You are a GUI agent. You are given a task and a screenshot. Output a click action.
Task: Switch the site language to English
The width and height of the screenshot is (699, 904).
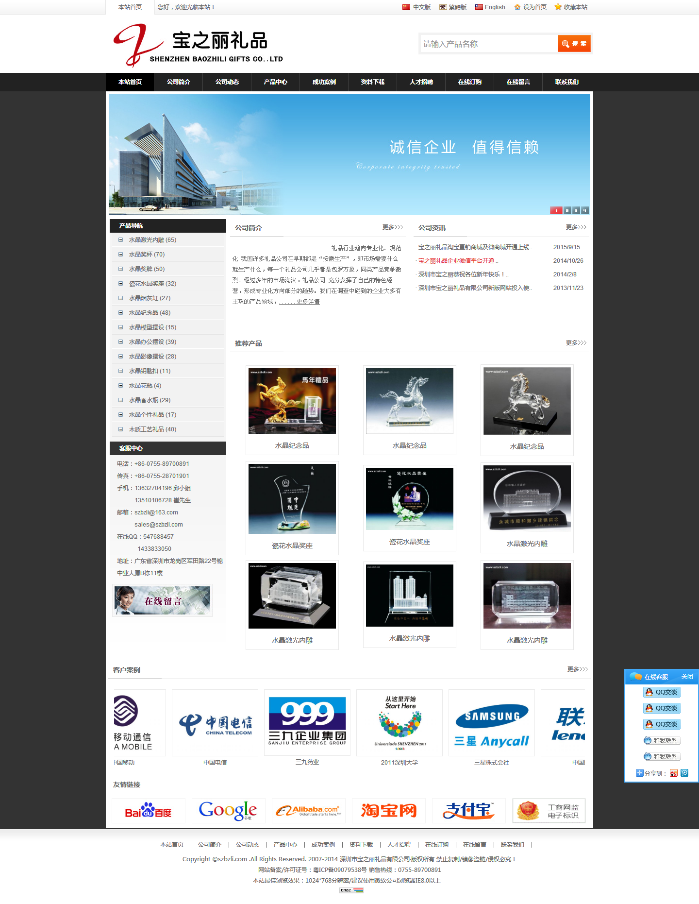(x=490, y=7)
